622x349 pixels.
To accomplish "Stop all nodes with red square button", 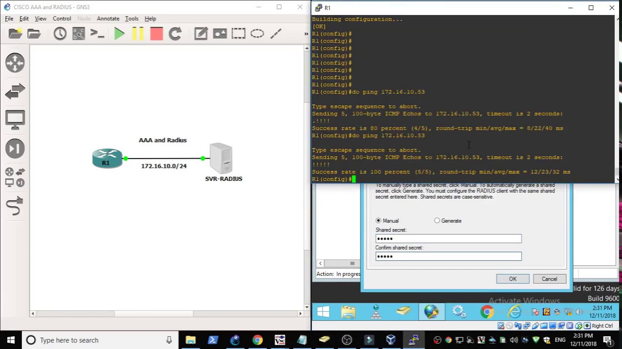I will click(156, 33).
